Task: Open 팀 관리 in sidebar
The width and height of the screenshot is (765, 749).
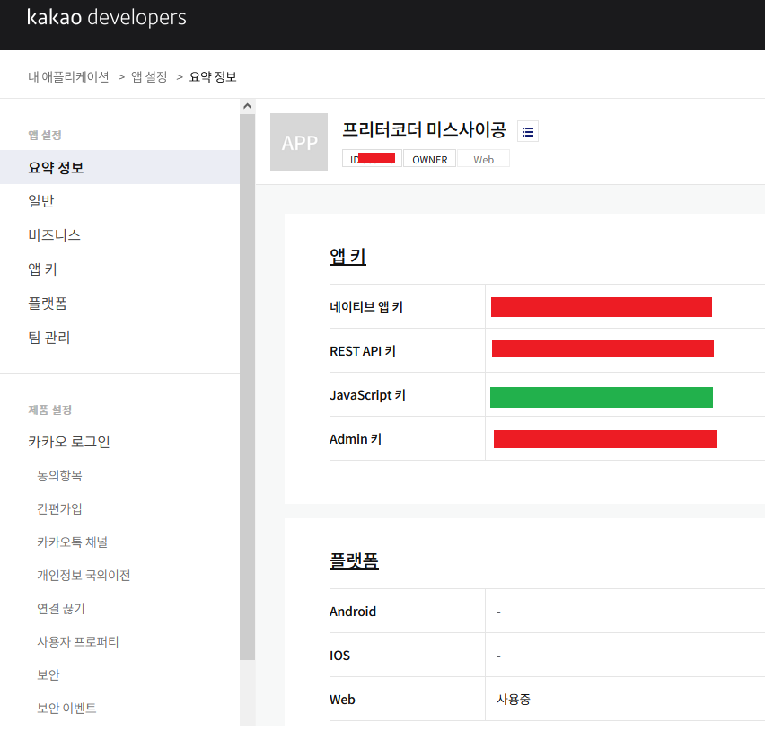Action: tap(49, 338)
